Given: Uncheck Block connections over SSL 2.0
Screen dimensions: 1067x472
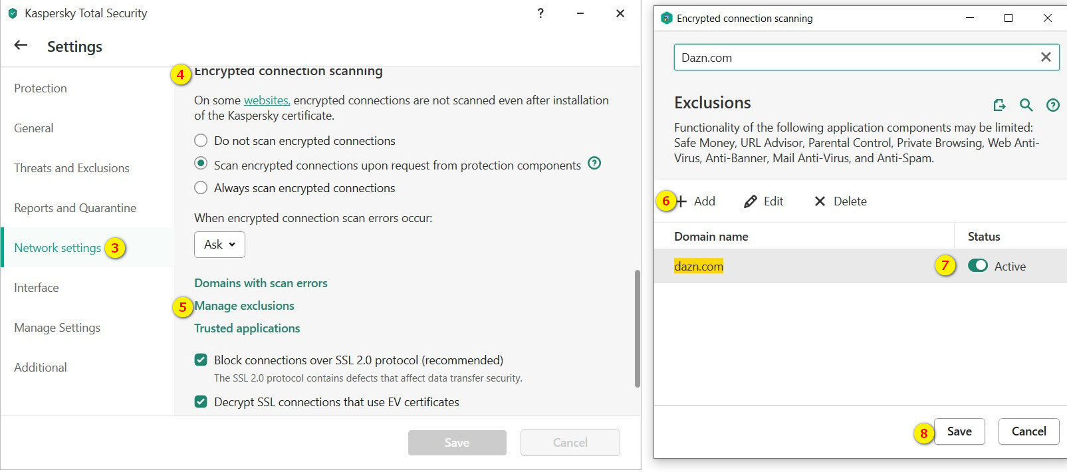Looking at the screenshot, I should [201, 360].
